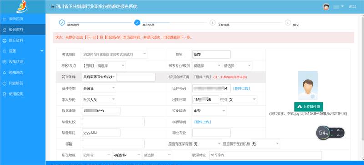The height and width of the screenshot is (165, 364).
Task: Open 提交资料 in the sidebar
Action: (x=23, y=40)
